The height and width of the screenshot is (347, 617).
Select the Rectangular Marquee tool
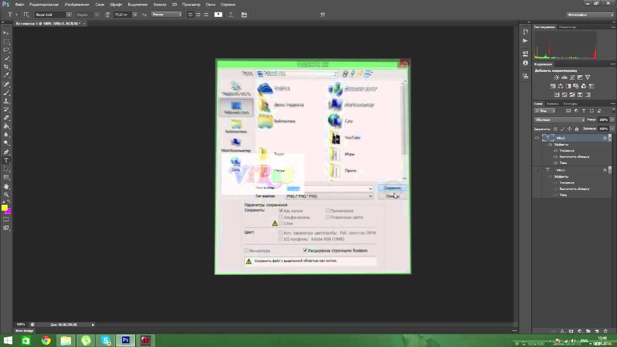tap(6, 41)
